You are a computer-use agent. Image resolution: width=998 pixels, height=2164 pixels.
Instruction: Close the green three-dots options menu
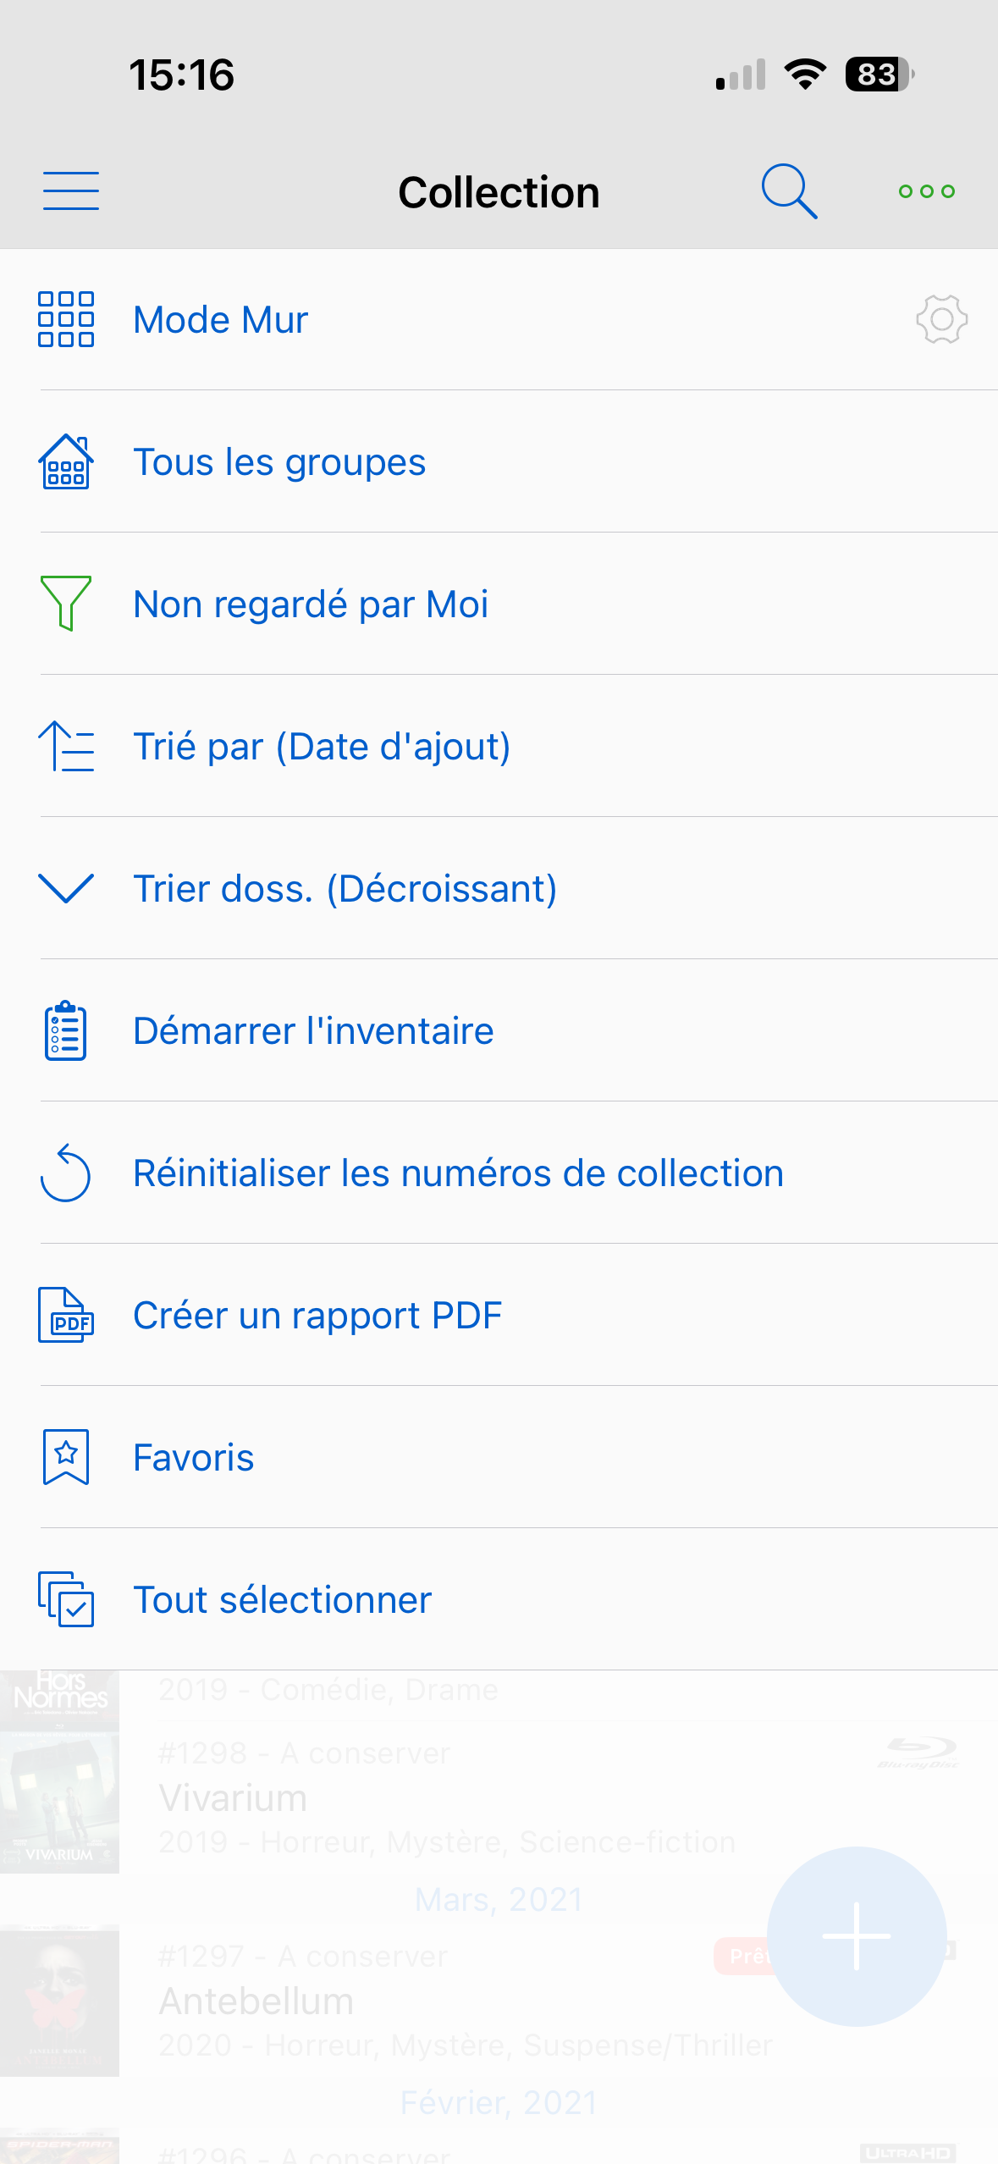coord(926,191)
